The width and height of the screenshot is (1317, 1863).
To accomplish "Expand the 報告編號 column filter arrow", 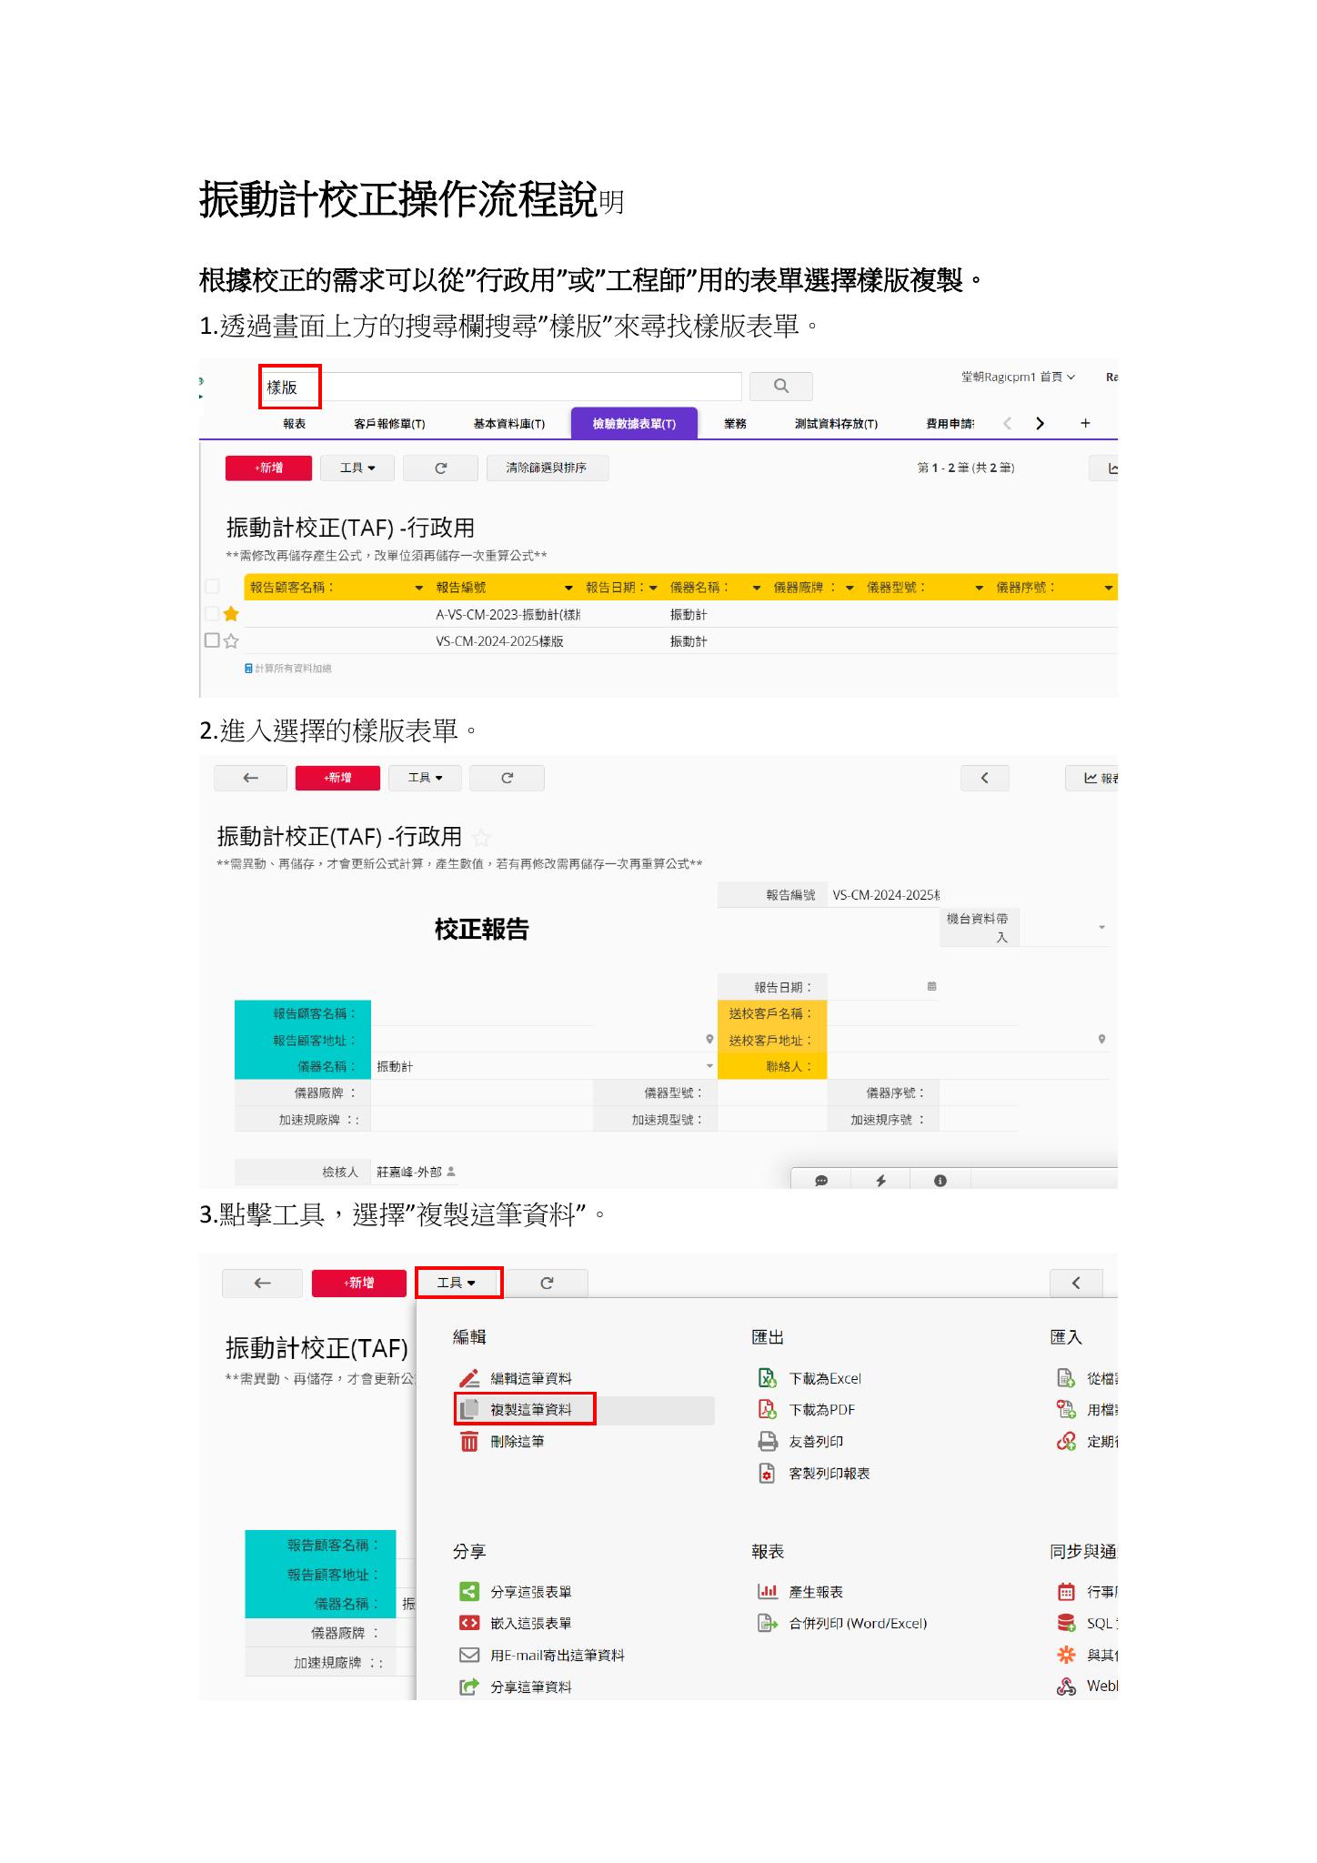I will [x=568, y=588].
